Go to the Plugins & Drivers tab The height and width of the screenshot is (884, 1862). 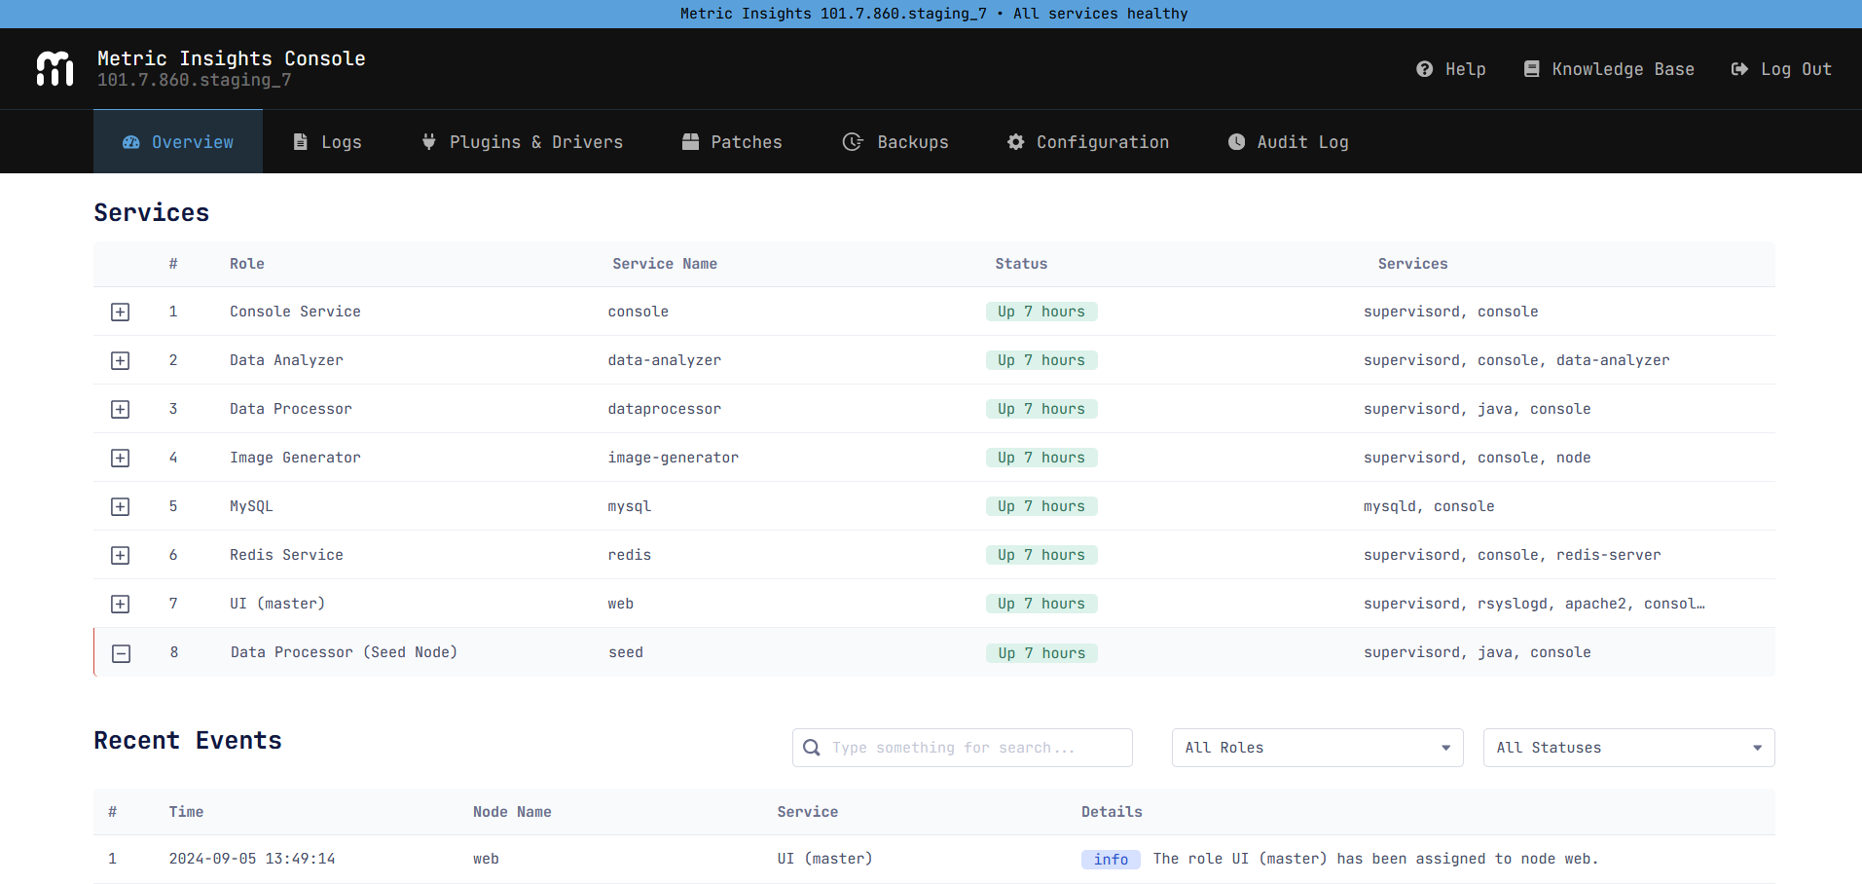coord(522,142)
